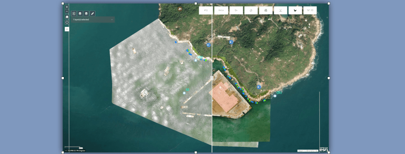Zoom out with the minus button

click(67, 11)
